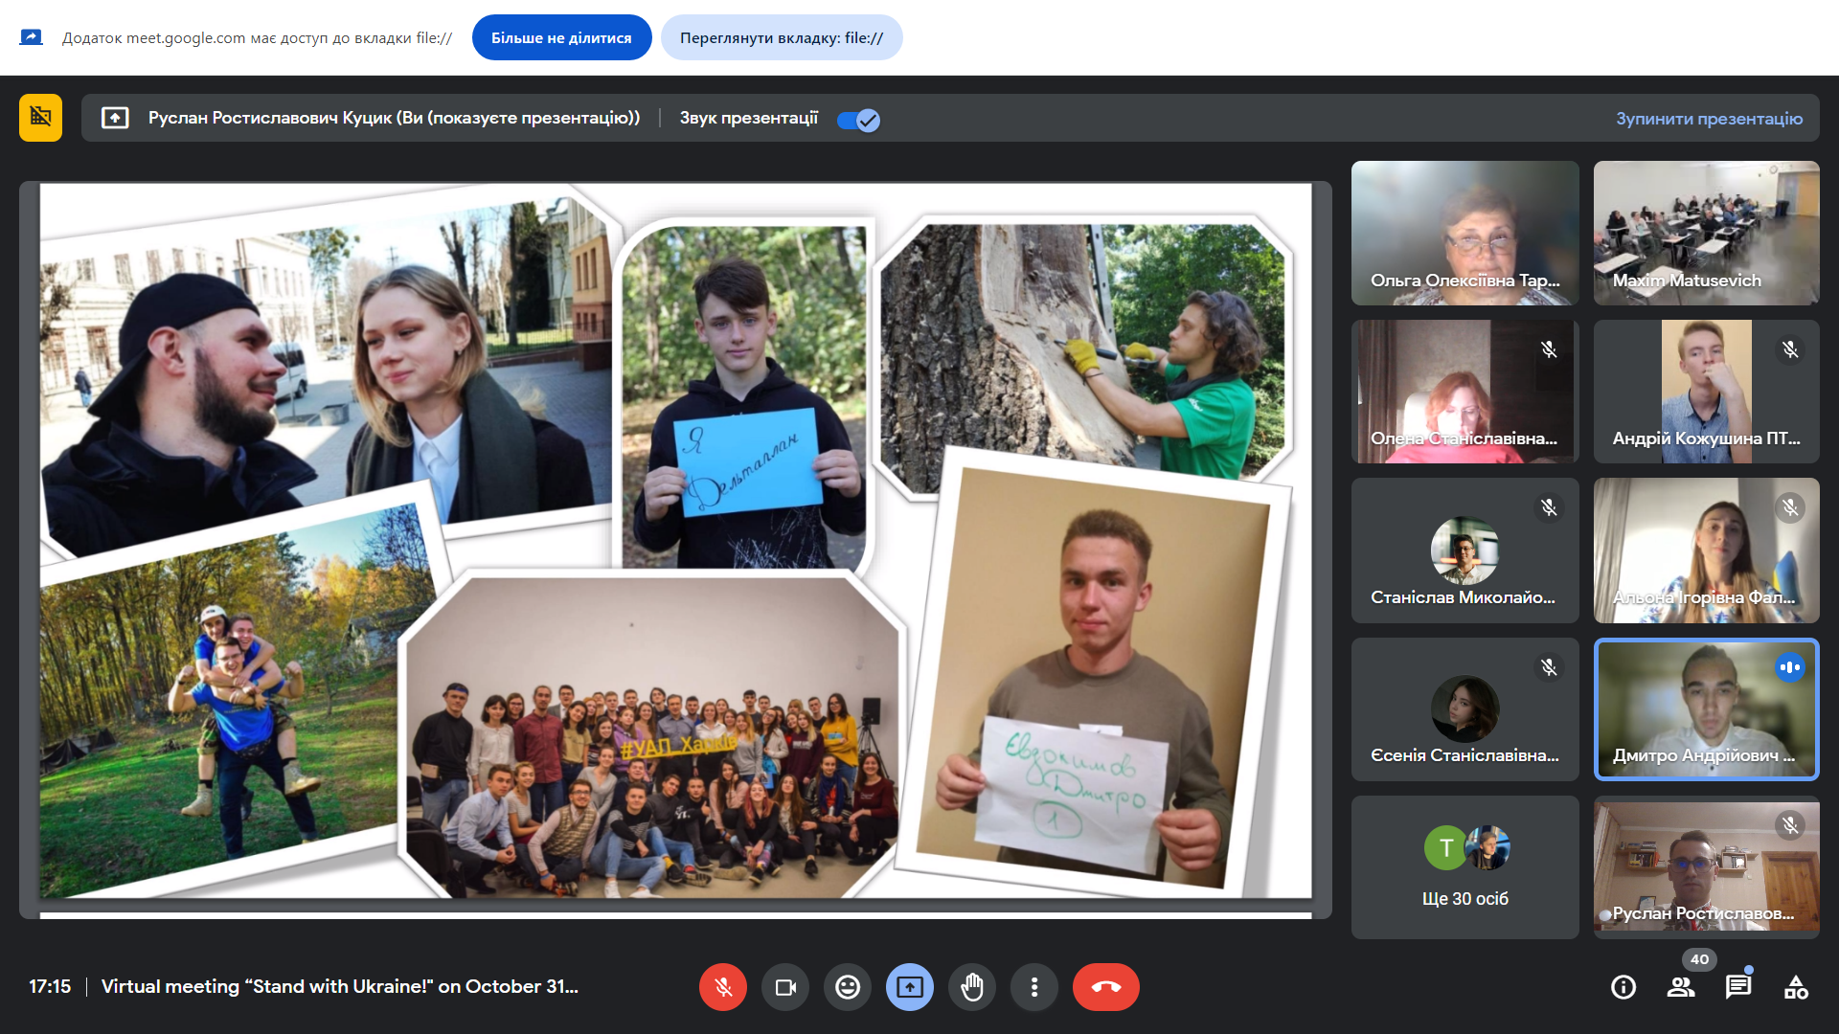Expand the Ще 30 осіб tile
Viewport: 1839px width, 1034px height.
(x=1464, y=866)
